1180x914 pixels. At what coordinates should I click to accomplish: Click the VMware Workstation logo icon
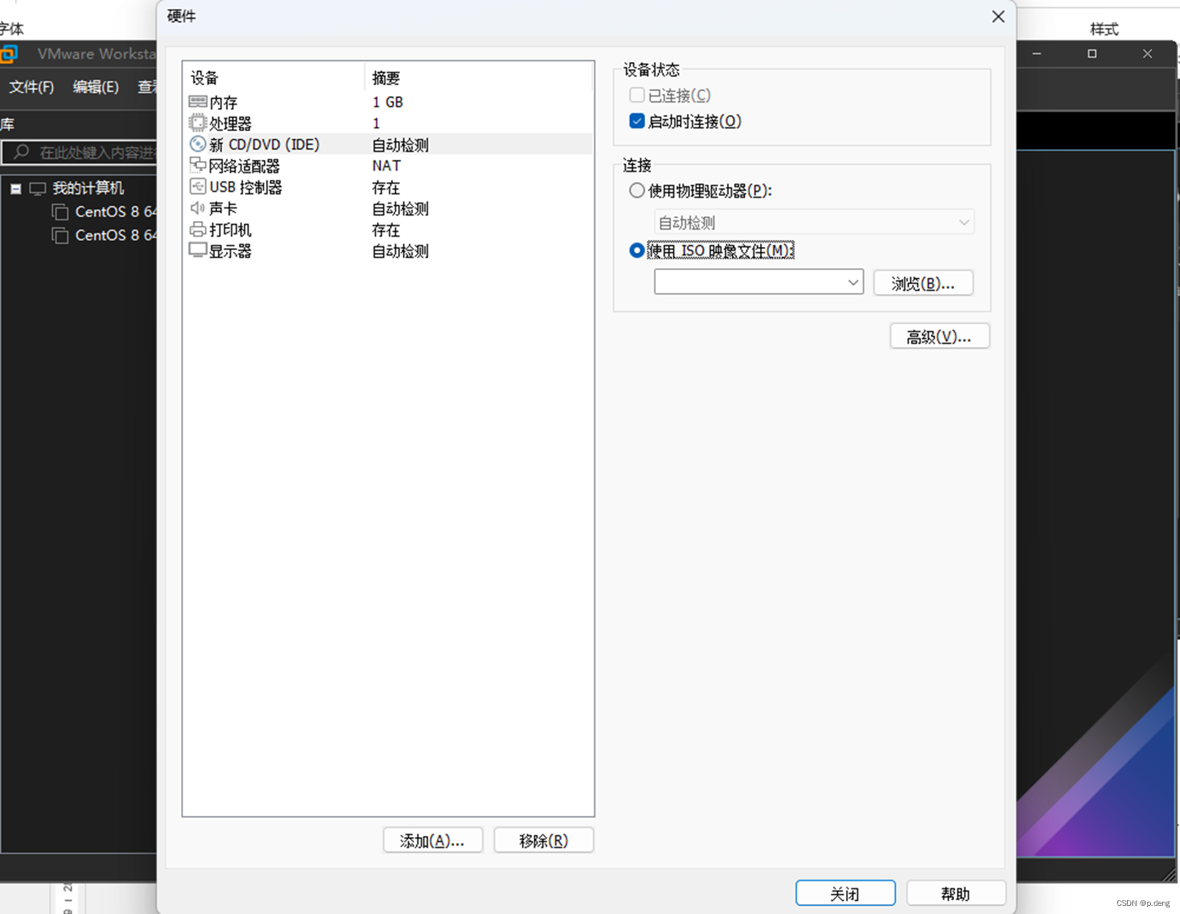[9, 54]
